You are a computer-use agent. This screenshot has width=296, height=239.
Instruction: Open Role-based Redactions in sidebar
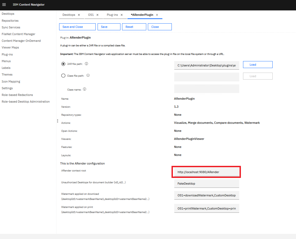[x=17, y=95]
